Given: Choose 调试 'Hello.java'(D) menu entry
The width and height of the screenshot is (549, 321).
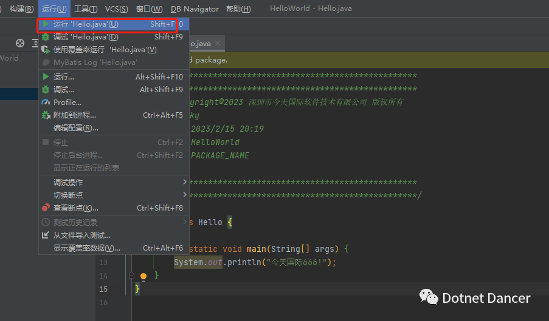Looking at the screenshot, I should tap(114, 36).
